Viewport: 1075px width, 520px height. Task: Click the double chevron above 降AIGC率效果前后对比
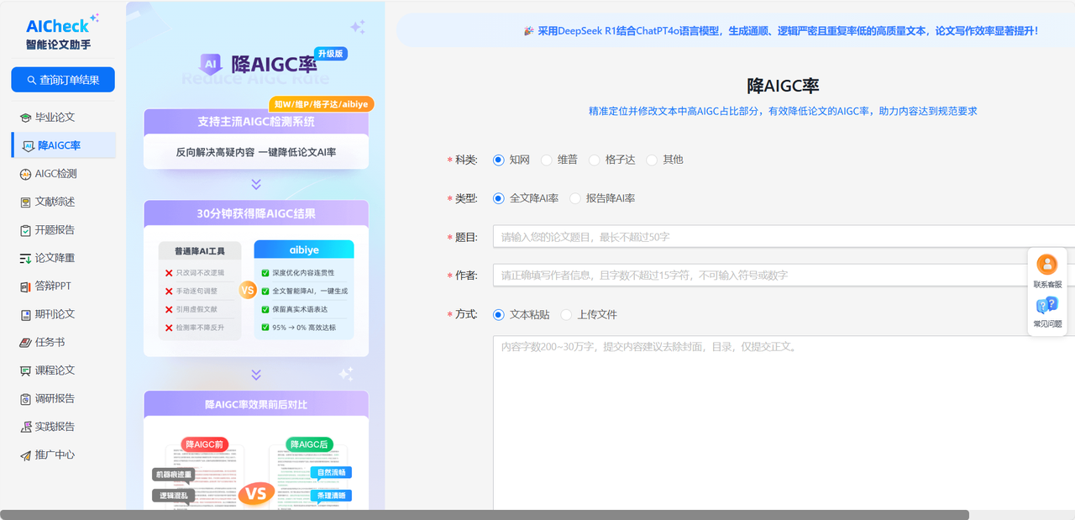click(256, 375)
